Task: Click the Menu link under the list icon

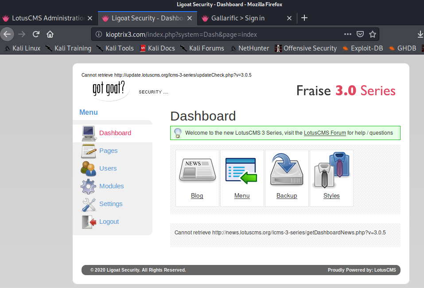Action: pyautogui.click(x=242, y=195)
